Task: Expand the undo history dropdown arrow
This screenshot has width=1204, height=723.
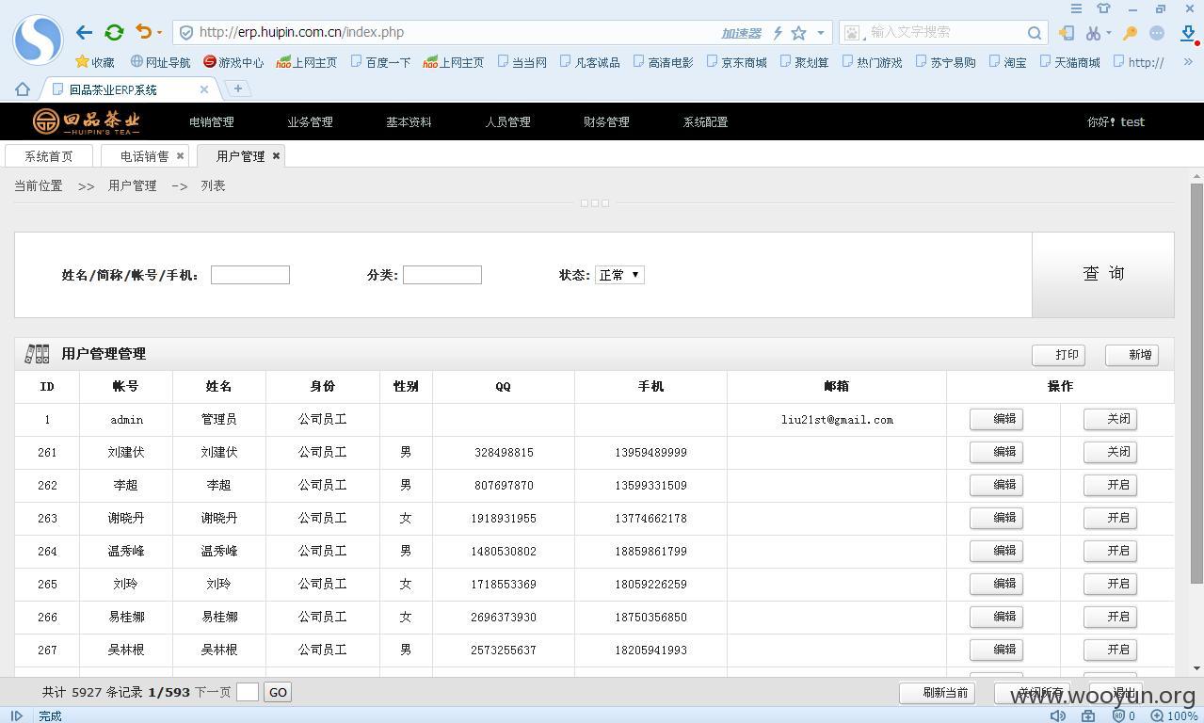Action: (x=159, y=33)
